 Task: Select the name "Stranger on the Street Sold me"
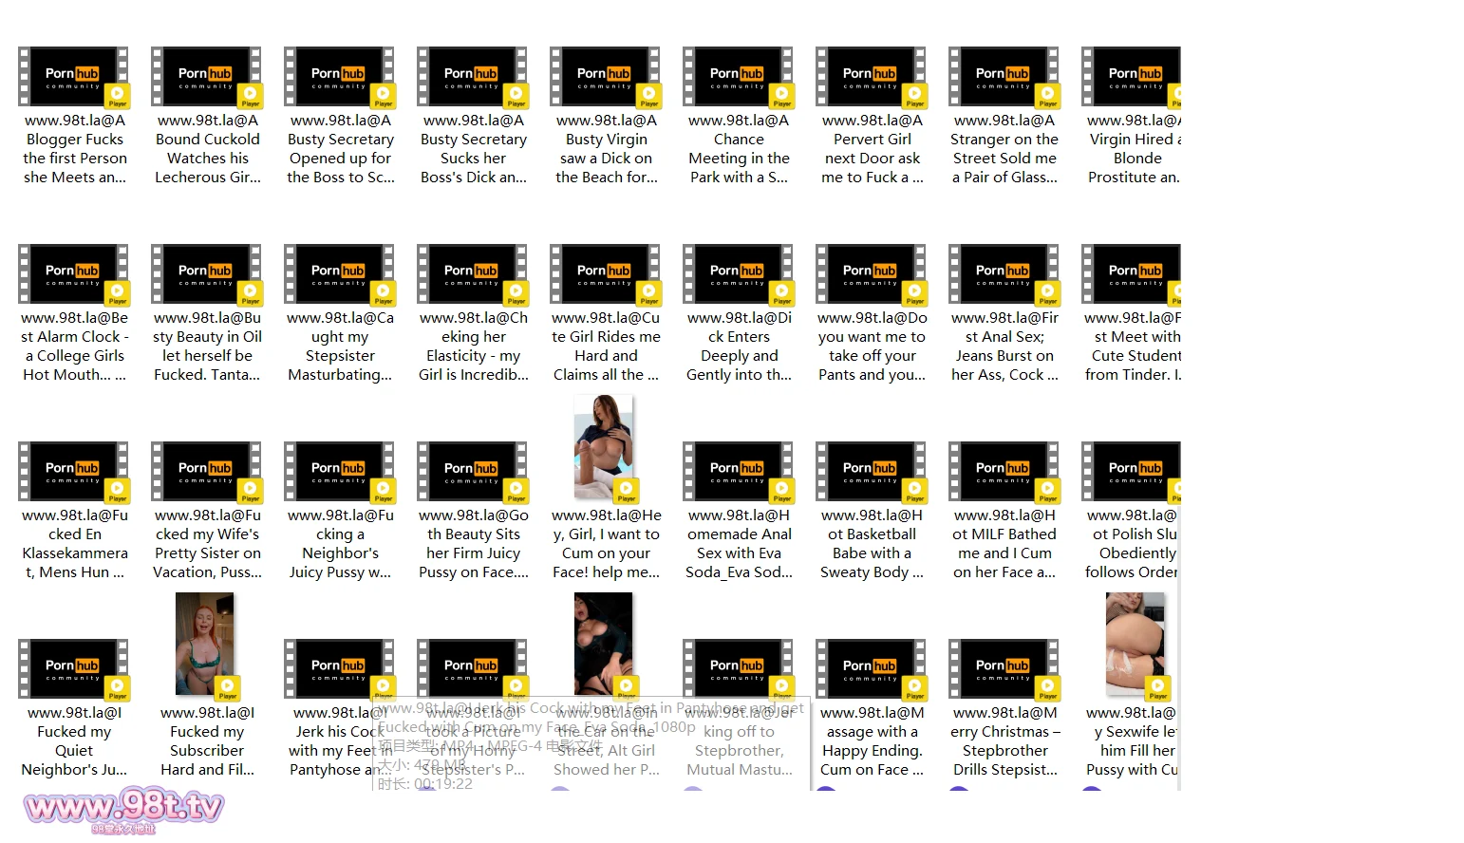point(1004,149)
